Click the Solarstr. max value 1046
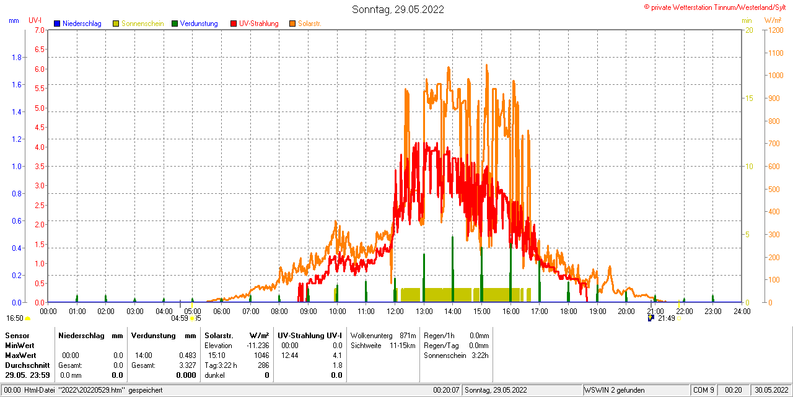 click(x=261, y=356)
